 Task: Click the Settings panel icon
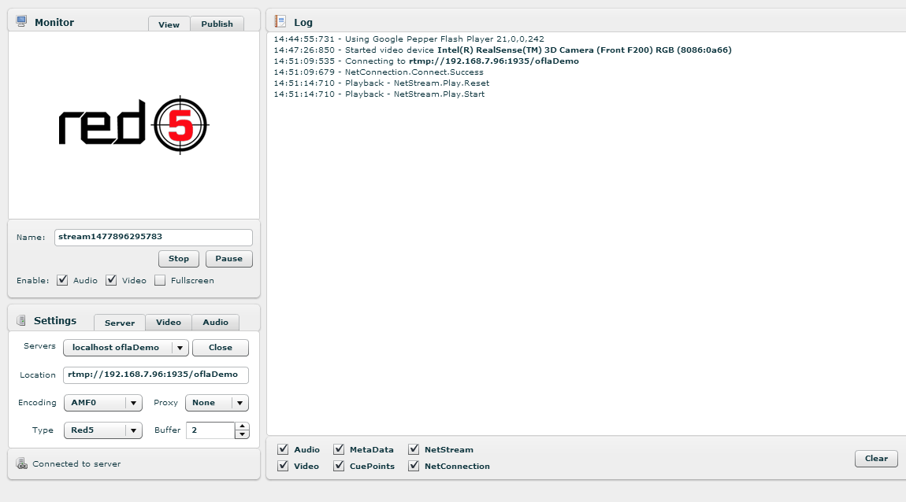(21, 320)
